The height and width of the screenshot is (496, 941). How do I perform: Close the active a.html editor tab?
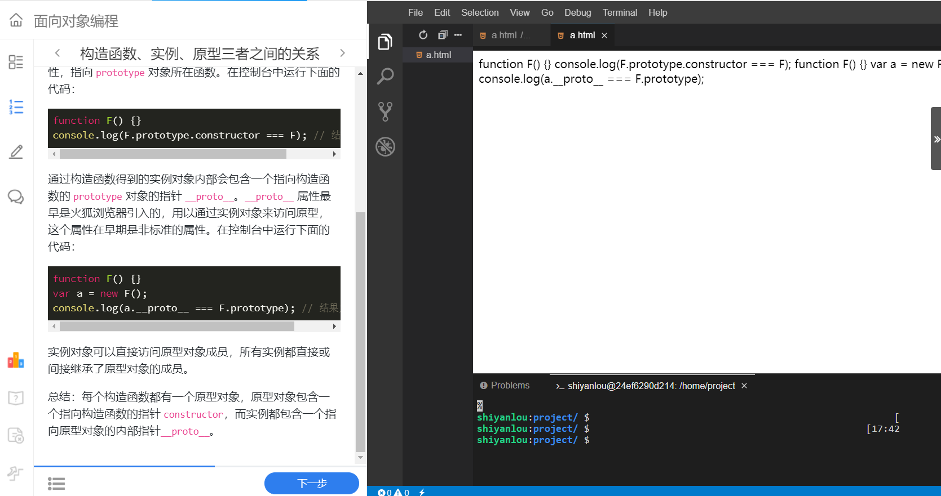pyautogui.click(x=604, y=35)
